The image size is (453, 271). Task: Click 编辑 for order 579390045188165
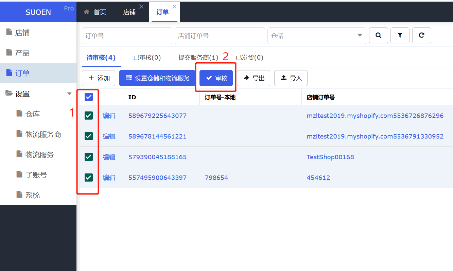pyautogui.click(x=109, y=157)
